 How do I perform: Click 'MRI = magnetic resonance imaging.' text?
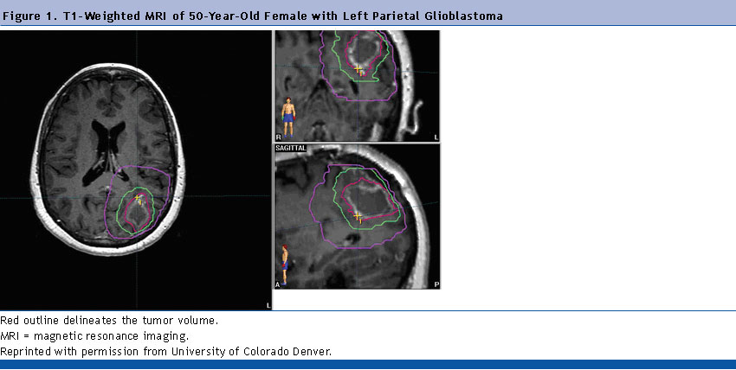pos(94,336)
